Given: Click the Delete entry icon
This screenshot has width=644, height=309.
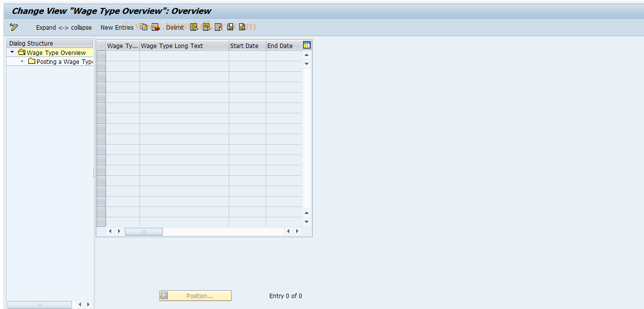Looking at the screenshot, I should point(155,27).
